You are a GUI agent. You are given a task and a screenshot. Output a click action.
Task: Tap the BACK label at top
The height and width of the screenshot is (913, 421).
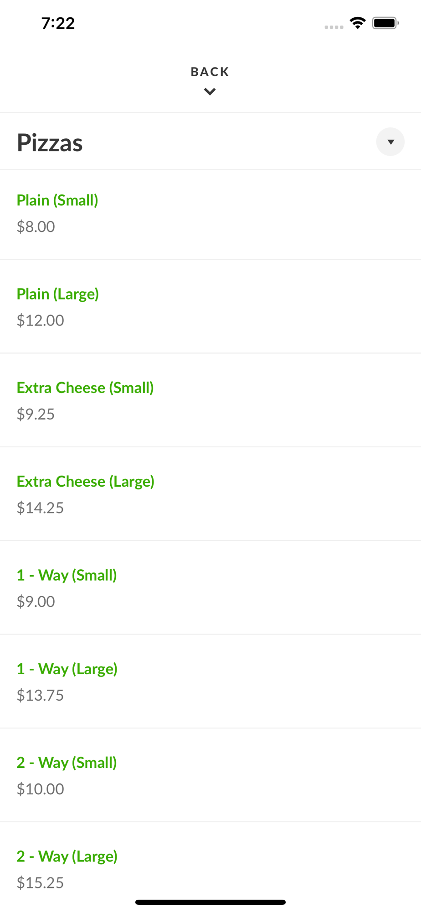click(x=210, y=72)
